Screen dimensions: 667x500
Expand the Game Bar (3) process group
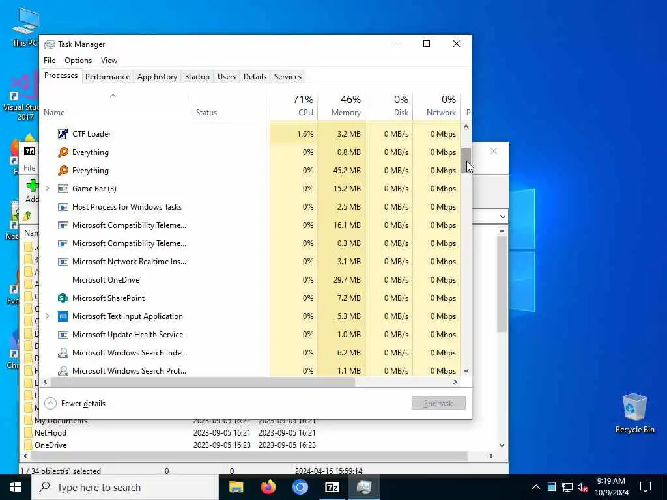point(47,189)
